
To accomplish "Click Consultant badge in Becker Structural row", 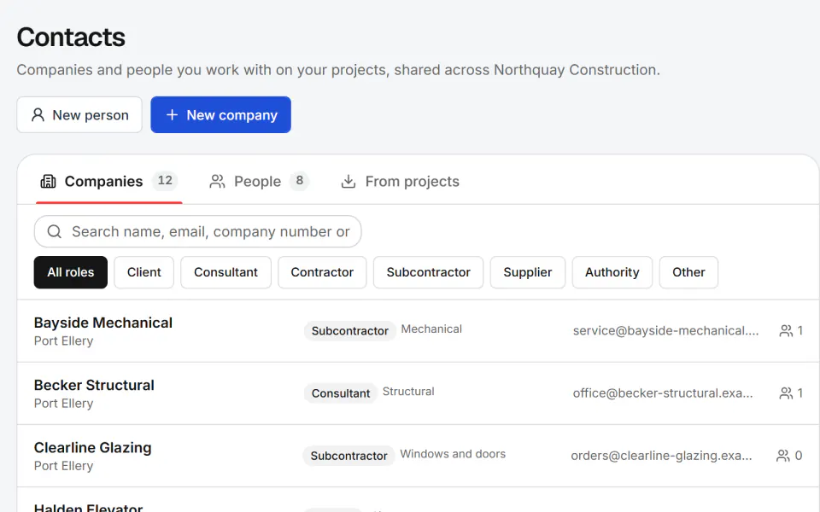I will (x=341, y=393).
